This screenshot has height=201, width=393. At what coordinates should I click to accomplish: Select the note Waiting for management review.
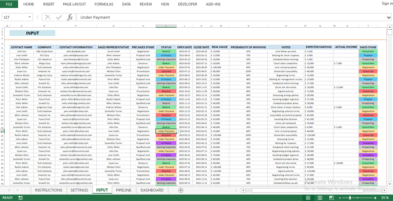pyautogui.click(x=286, y=79)
